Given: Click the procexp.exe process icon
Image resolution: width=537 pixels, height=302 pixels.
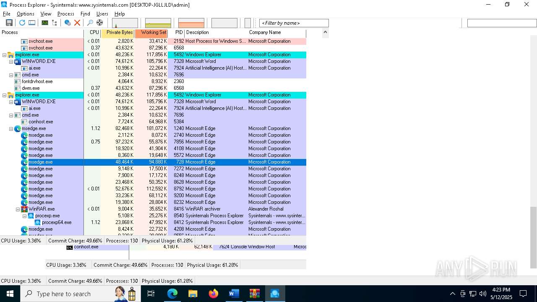Looking at the screenshot, I should (x=31, y=216).
